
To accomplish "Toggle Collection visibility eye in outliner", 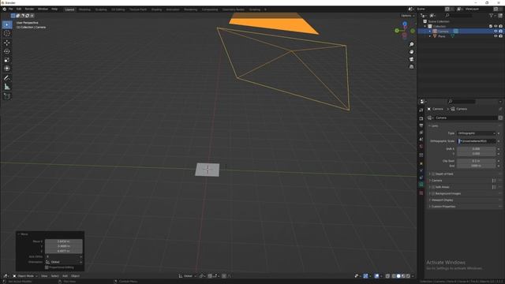I will 496,26.
